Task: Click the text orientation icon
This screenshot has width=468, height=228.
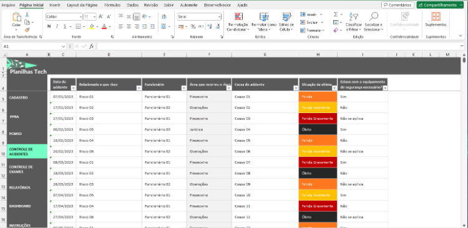Action: tap(145, 16)
